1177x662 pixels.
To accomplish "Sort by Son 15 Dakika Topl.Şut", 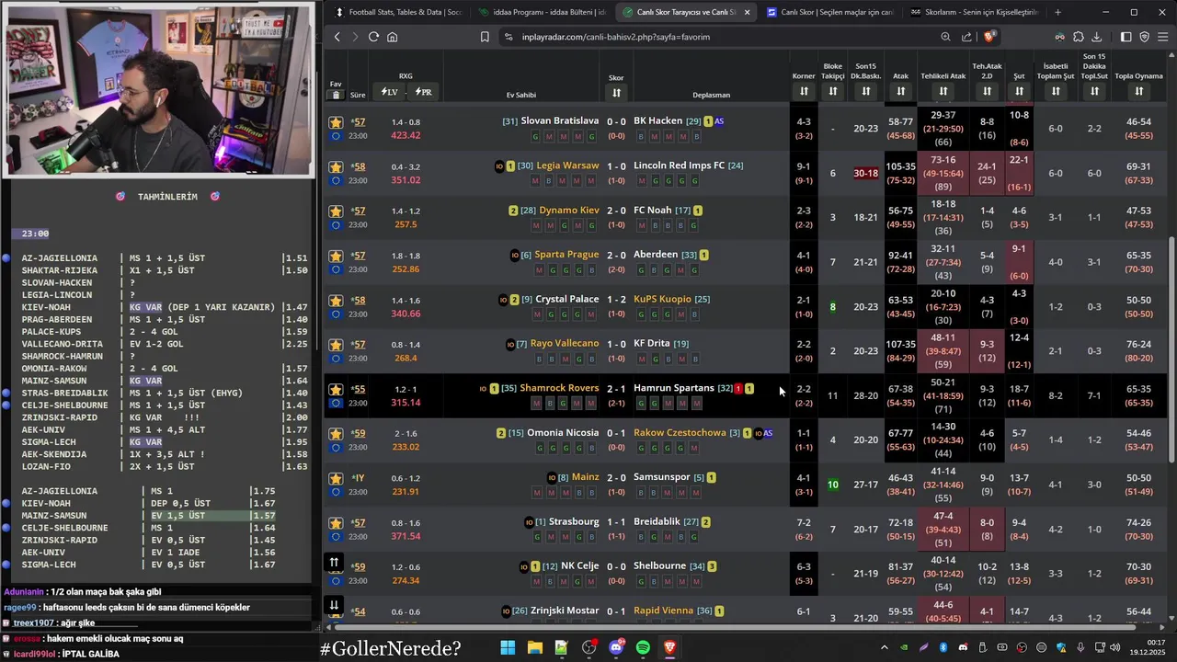I will coord(1094,91).
